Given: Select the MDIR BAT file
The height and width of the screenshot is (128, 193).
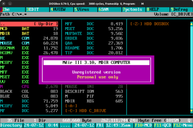Looking at the screenshot, I should pos(29,34).
